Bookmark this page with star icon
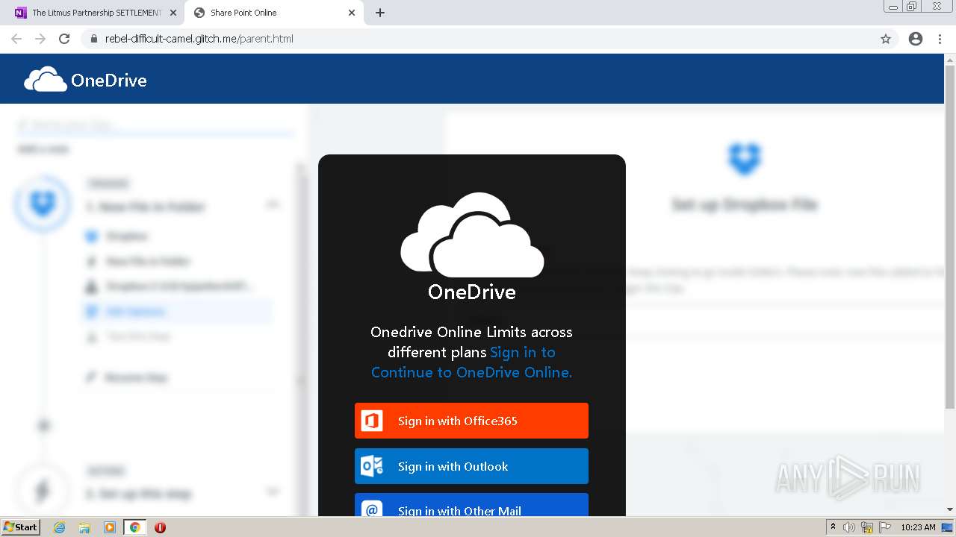 pyautogui.click(x=886, y=39)
